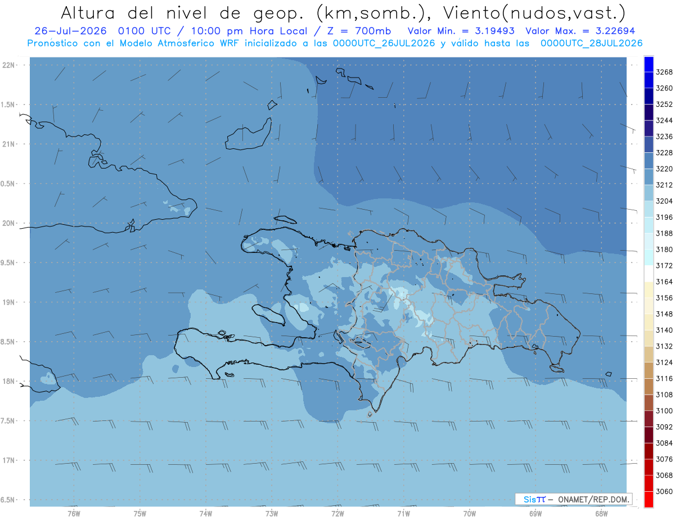Select the bright blue swatch above 3268

pos(649,64)
